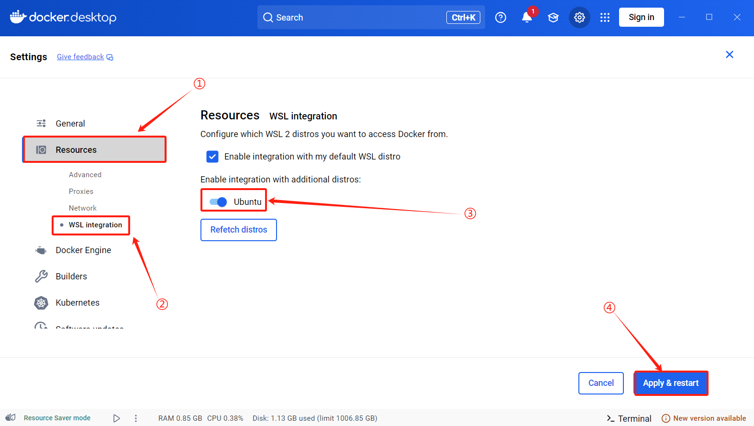This screenshot has width=754, height=426.
Task: Click the Resources disk icon in sidebar
Action: [41, 150]
